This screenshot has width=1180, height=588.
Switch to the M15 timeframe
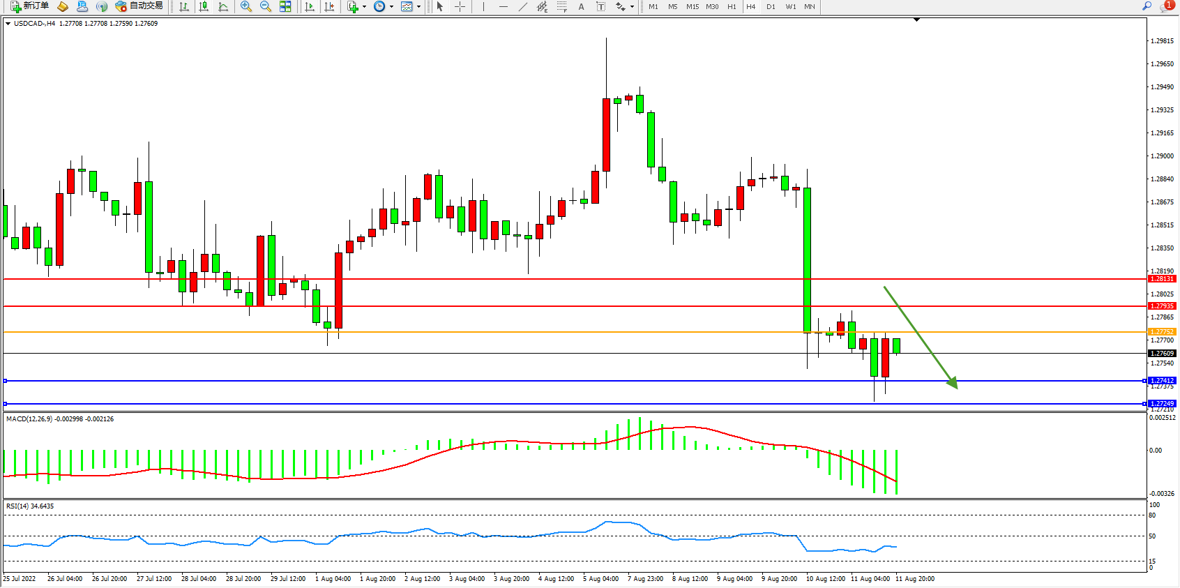pos(692,6)
